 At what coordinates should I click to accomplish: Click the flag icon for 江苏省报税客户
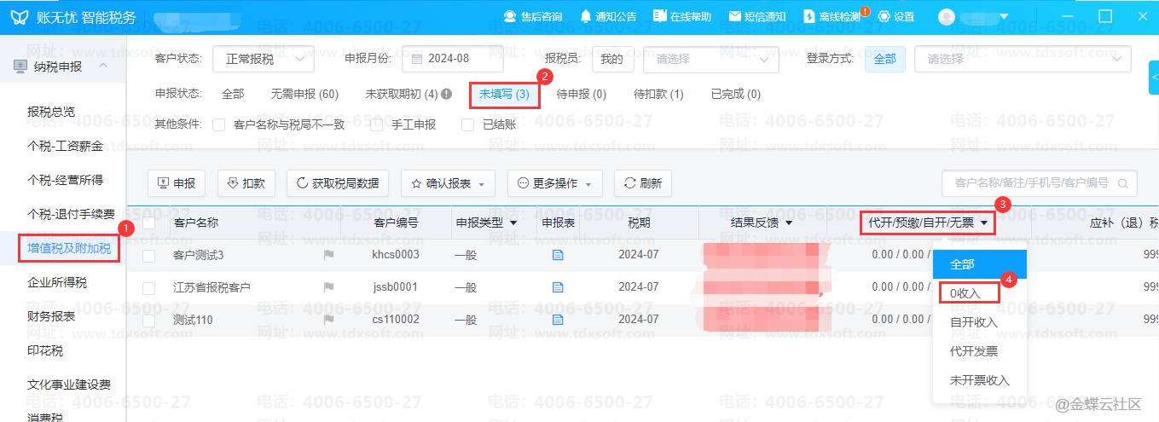pos(328,287)
